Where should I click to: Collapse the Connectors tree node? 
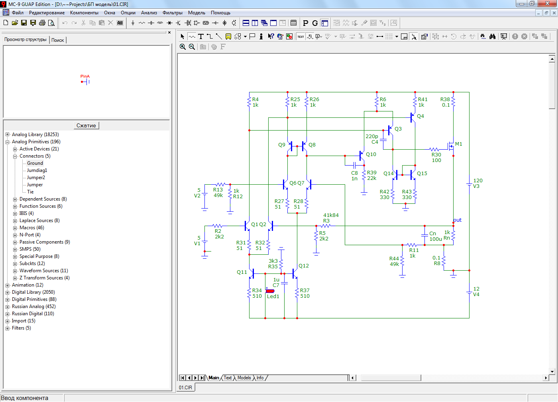click(15, 156)
